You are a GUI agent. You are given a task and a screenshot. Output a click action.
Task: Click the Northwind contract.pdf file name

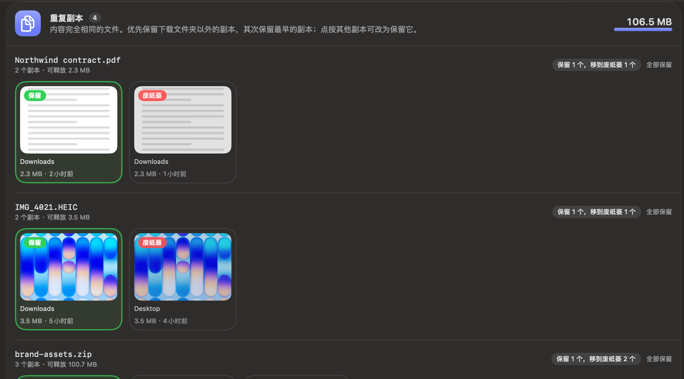click(x=68, y=60)
